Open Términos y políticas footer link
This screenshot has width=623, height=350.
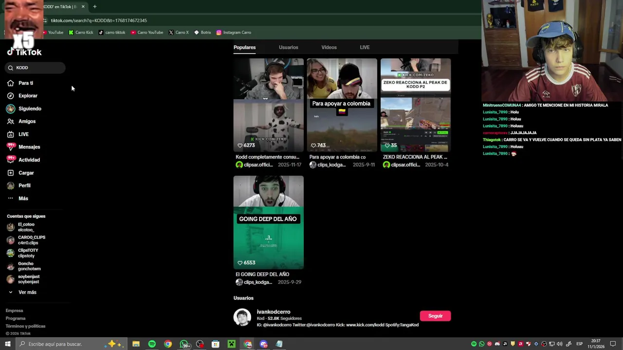point(25,326)
